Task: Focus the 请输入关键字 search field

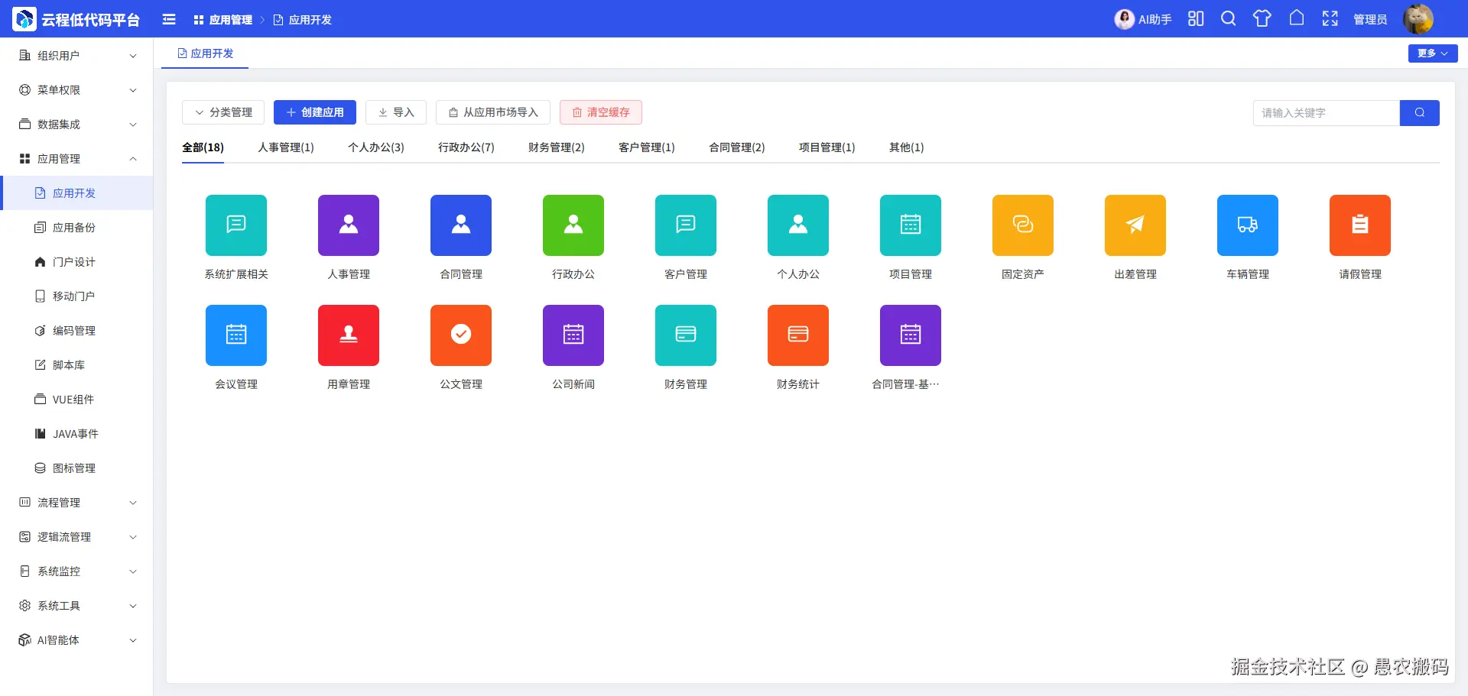Action: click(1327, 113)
